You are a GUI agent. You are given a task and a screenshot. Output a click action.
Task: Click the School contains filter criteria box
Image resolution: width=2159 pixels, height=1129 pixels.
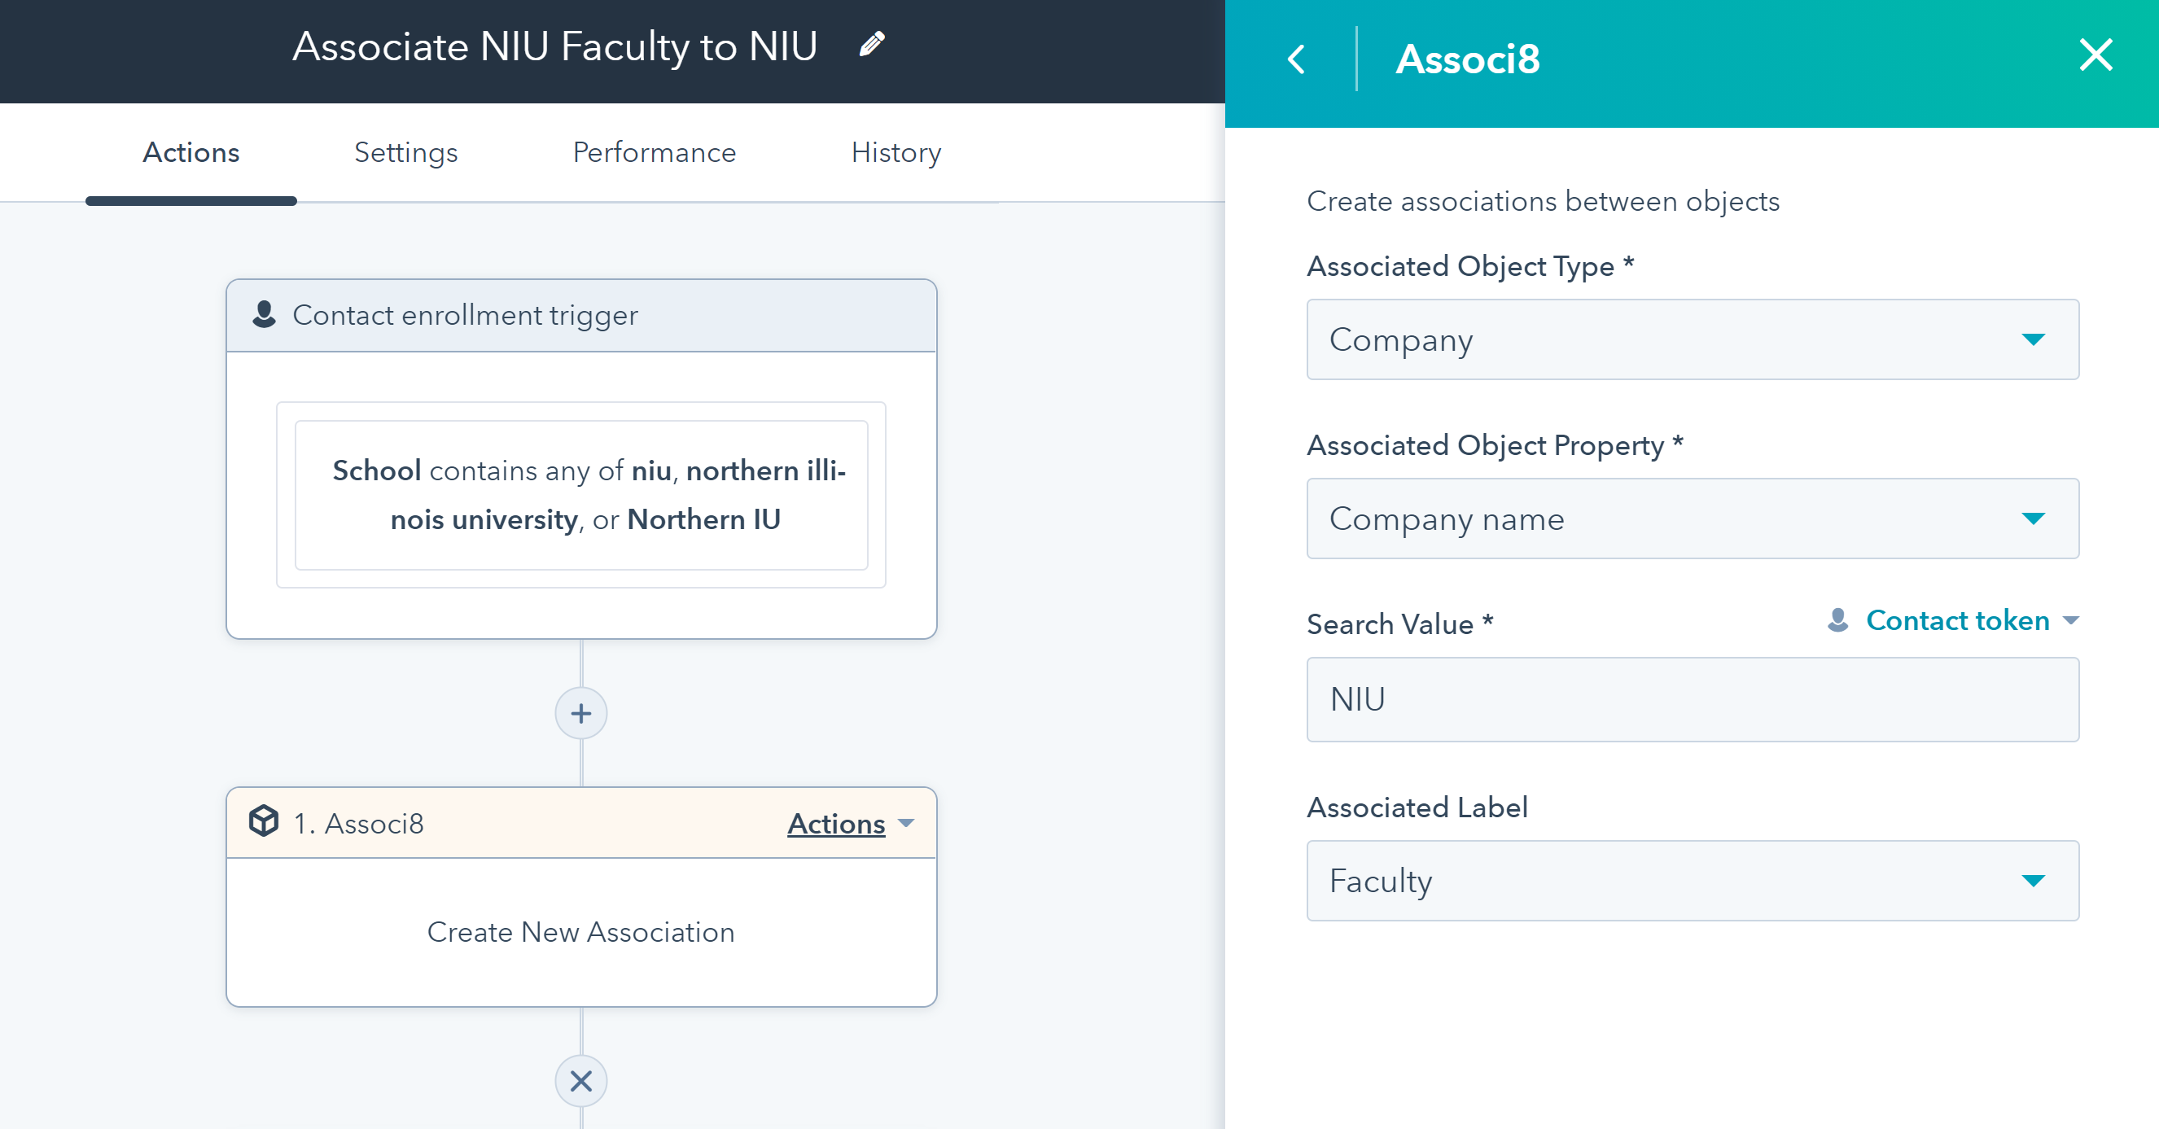[580, 496]
